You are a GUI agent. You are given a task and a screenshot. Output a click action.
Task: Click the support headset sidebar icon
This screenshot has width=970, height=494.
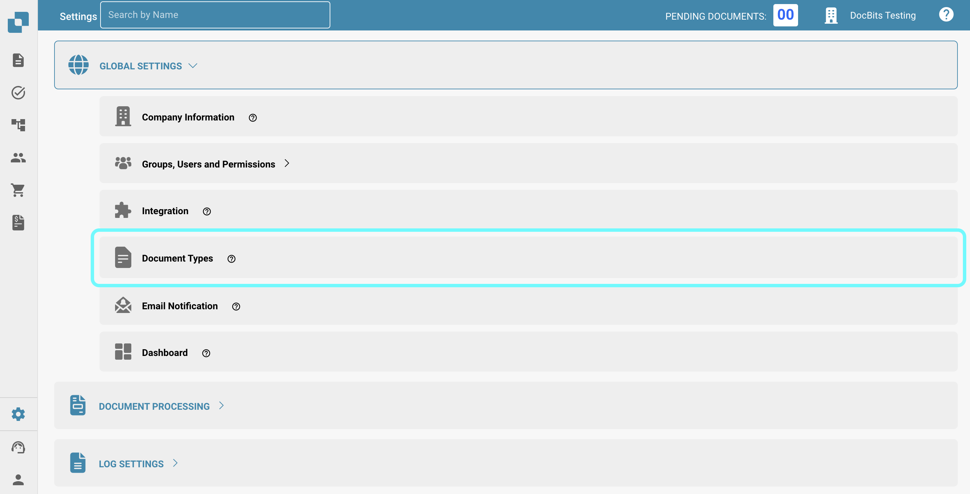pos(18,447)
